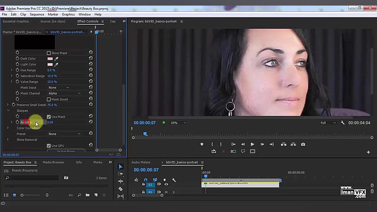The height and width of the screenshot is (212, 377).
Task: Enable the Show Mask checkbox
Action: click(x=49, y=53)
